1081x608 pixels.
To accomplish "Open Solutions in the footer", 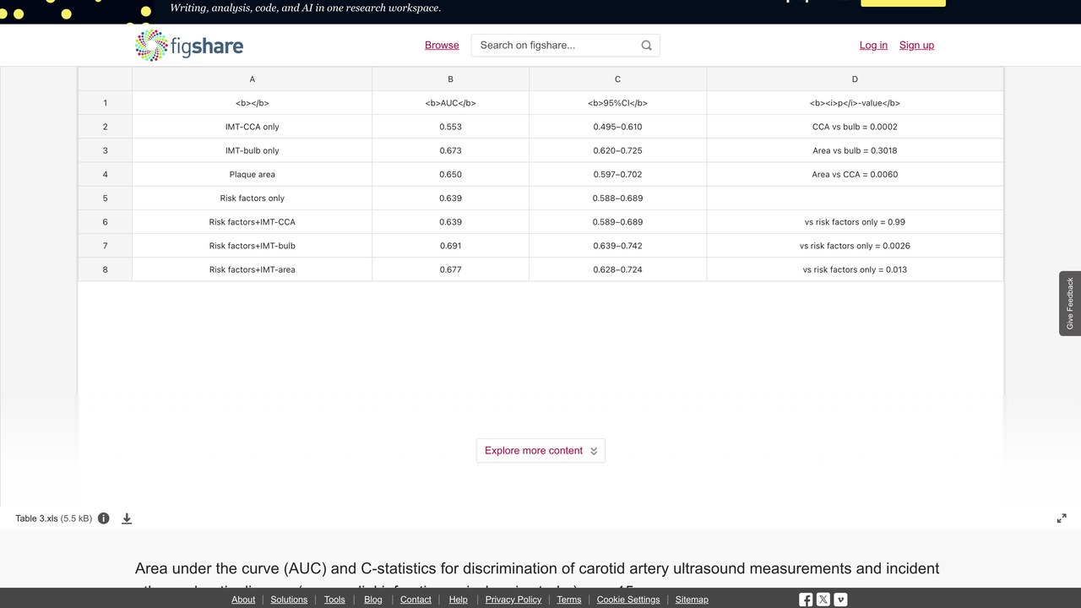I will [x=289, y=600].
